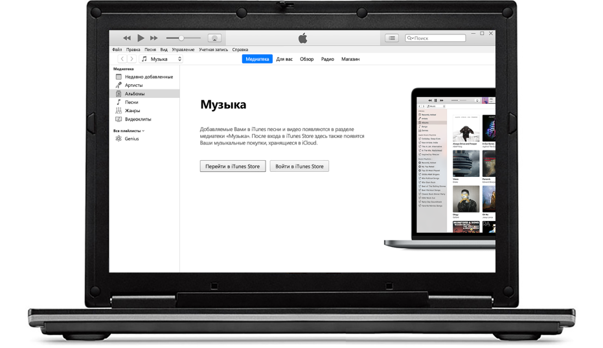Adjust the volume slider knob

(x=181, y=38)
